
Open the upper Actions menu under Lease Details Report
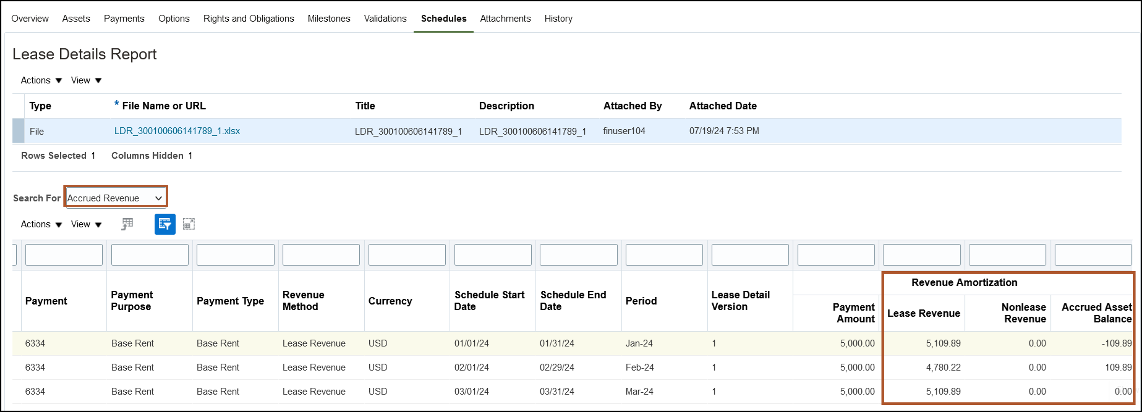pos(41,80)
